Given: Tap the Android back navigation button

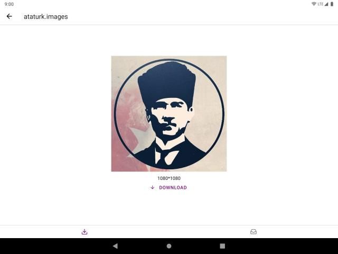Looking at the screenshot, I should pos(115,246).
